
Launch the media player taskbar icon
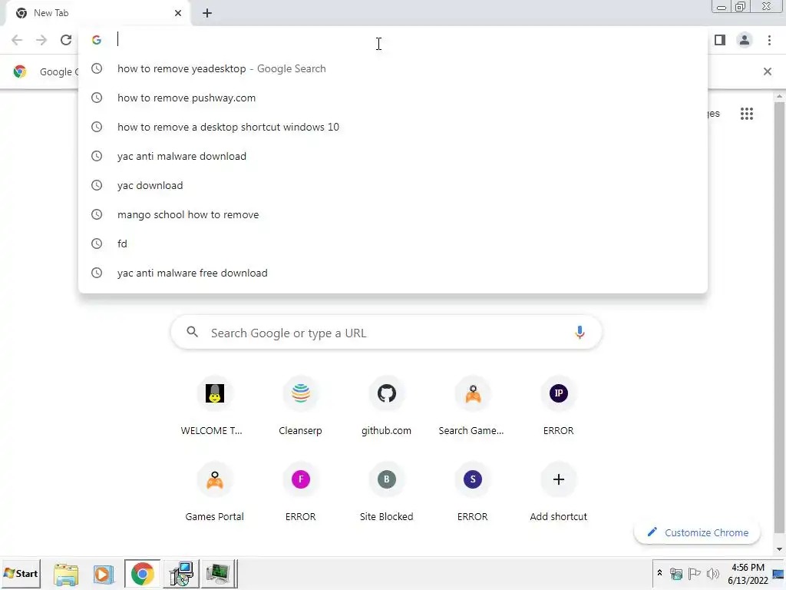[x=104, y=573]
